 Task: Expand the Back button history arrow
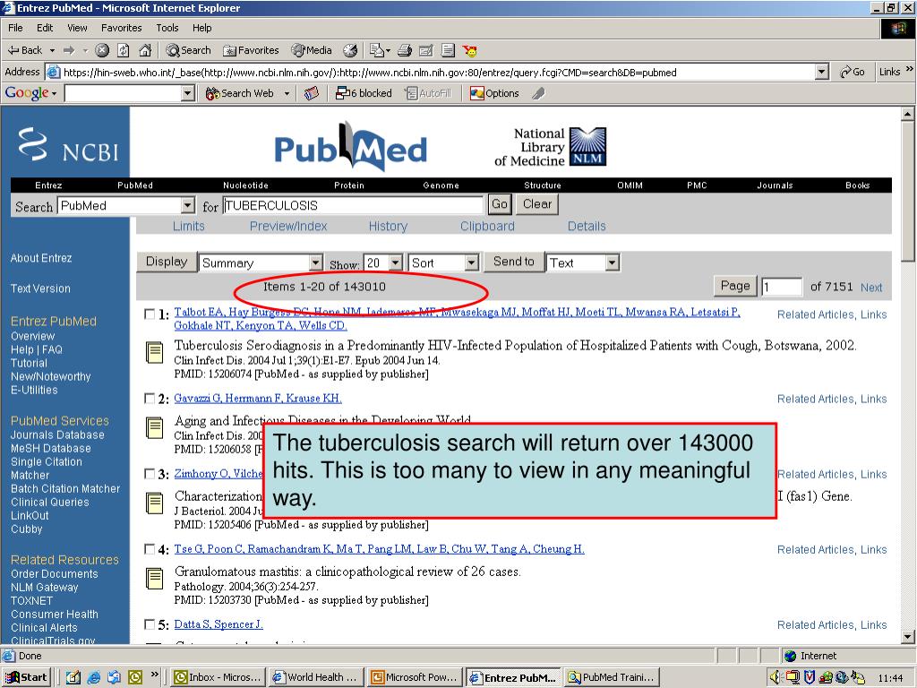[x=52, y=51]
